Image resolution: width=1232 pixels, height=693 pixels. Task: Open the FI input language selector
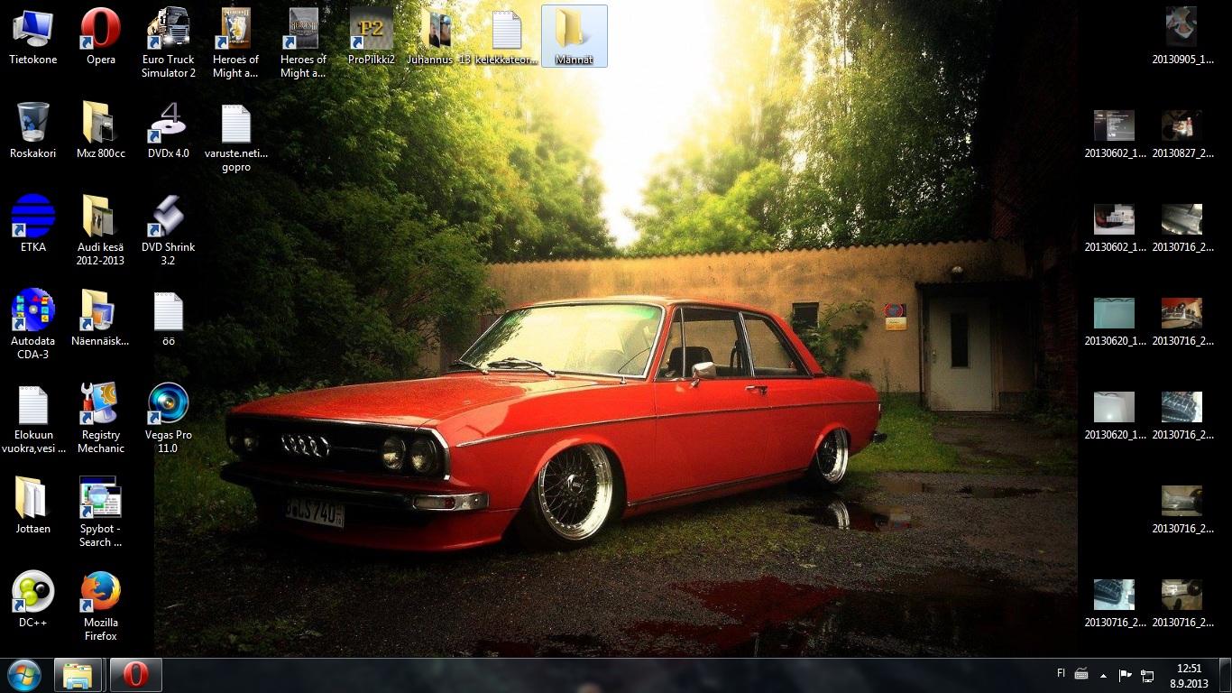click(1061, 674)
